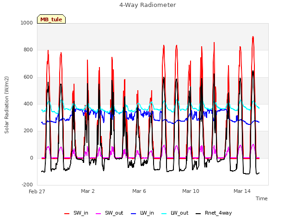
Task: Click the Time axis title
Action: pyautogui.click(x=262, y=198)
